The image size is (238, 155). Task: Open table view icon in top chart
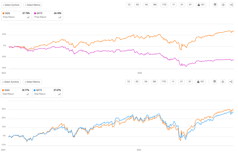tap(215, 5)
